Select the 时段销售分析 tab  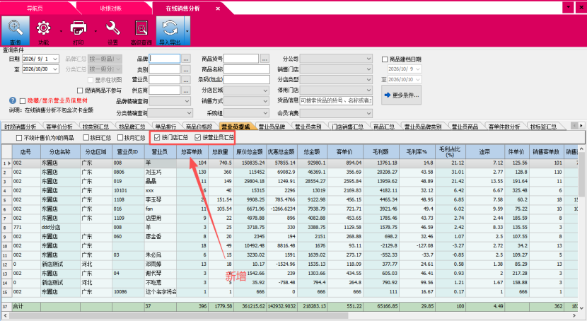[x=21, y=127]
